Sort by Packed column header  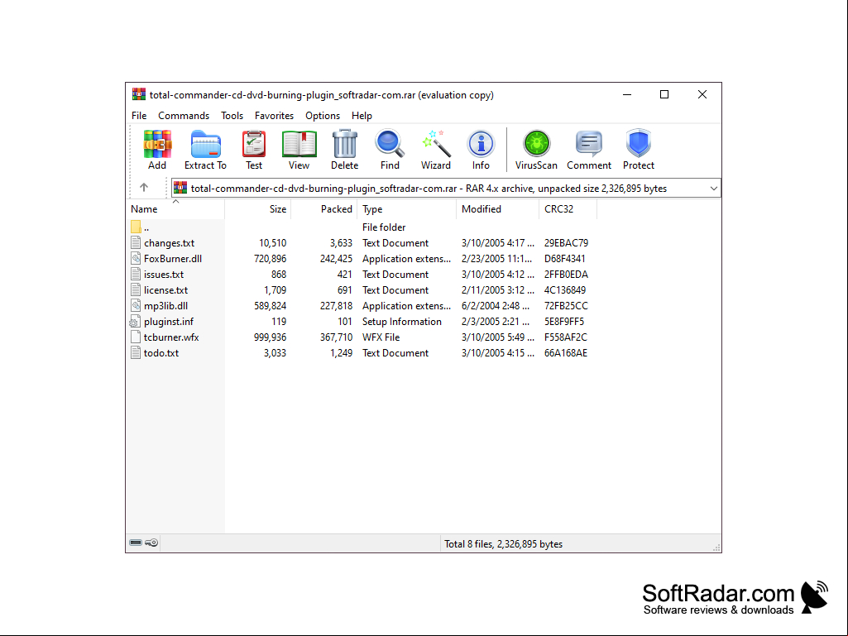[x=324, y=208]
